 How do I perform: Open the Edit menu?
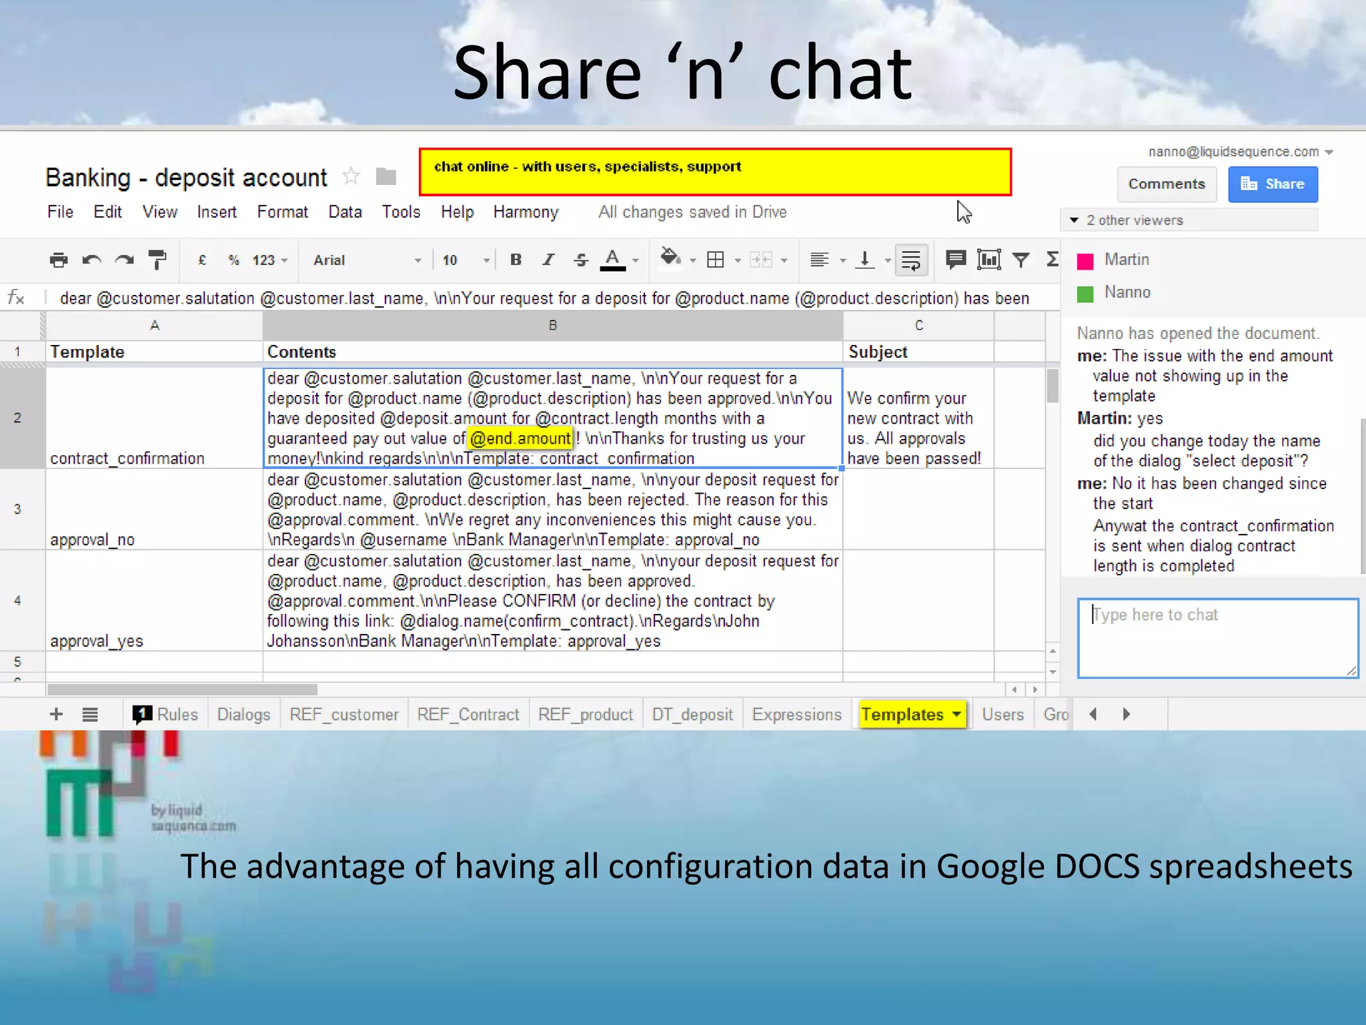(x=107, y=212)
